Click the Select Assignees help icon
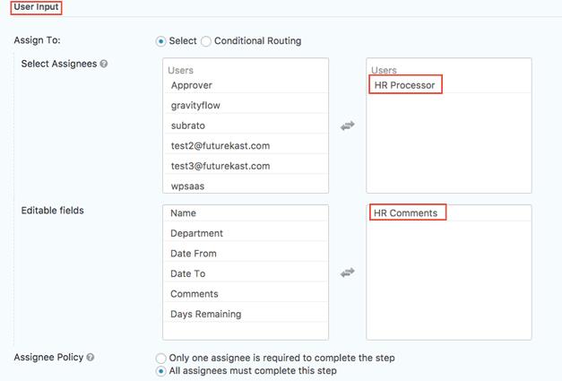The width and height of the screenshot is (562, 381). (105, 64)
